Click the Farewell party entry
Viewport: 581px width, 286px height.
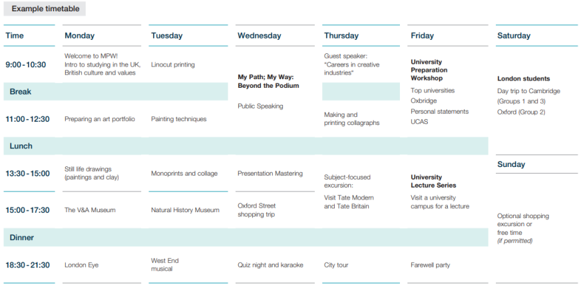click(x=430, y=265)
